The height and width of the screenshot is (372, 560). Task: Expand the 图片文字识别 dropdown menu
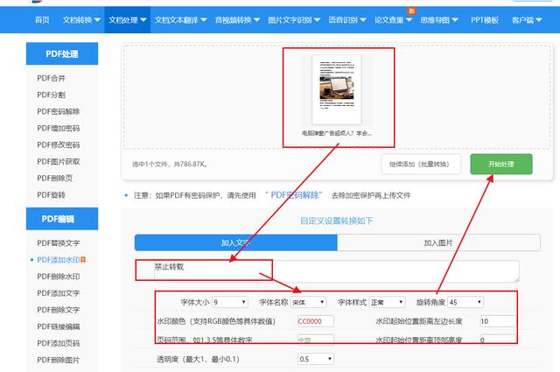294,20
